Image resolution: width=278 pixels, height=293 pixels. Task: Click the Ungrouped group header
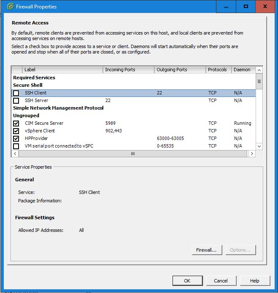[26, 116]
